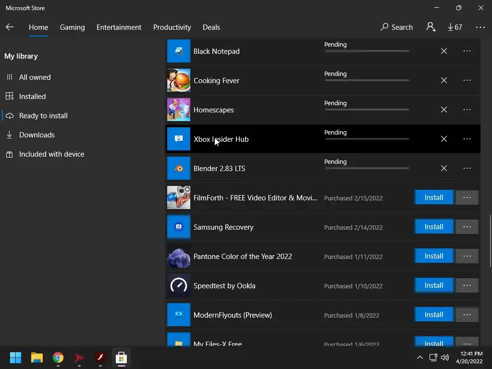The height and width of the screenshot is (369, 492).
Task: Install ModernFlyouts (Preview)
Action: 434,314
